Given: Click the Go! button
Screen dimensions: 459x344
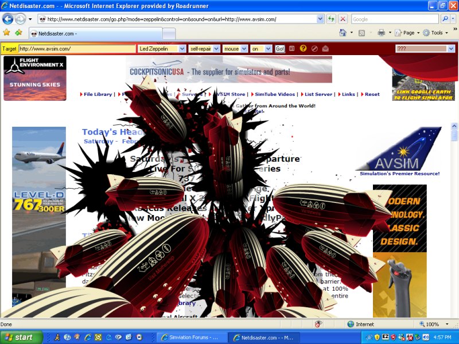Looking at the screenshot, I should (x=279, y=49).
